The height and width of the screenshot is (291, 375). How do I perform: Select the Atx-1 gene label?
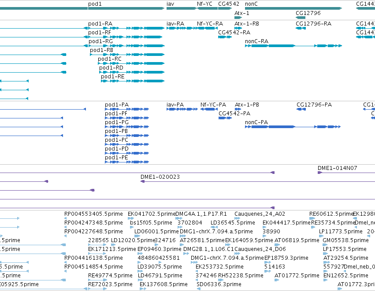pos(242,13)
